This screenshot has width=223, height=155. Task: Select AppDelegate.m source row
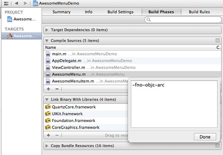point(132,61)
